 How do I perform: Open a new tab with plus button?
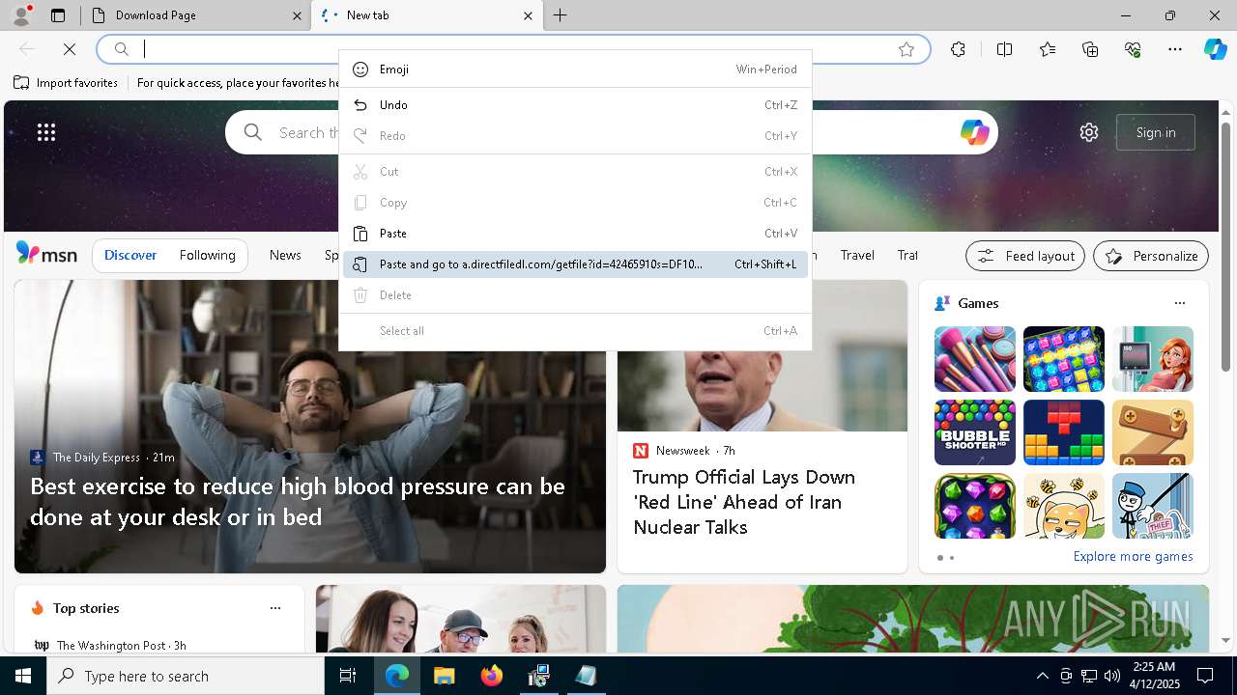pos(561,15)
